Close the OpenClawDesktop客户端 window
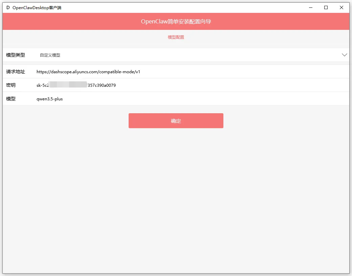 (x=342, y=8)
